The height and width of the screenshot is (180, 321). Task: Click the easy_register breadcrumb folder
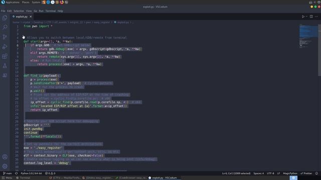(102, 22)
